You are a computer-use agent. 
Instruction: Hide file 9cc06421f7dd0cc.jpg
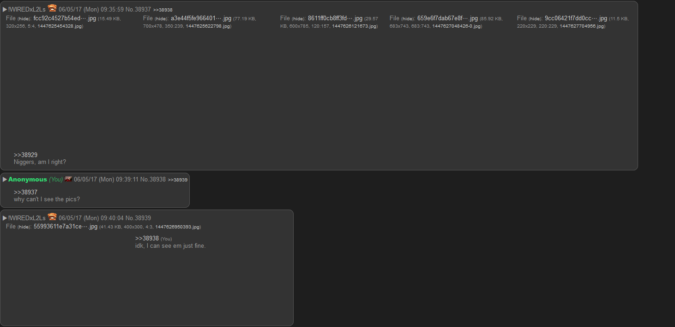pyautogui.click(x=535, y=19)
